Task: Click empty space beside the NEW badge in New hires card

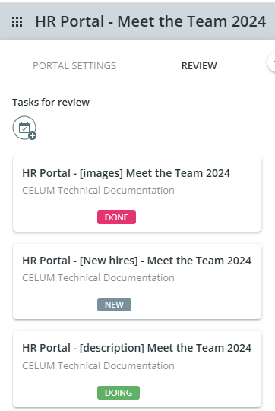Action: pos(197,305)
